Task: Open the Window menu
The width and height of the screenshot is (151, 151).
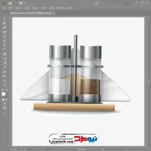Action: point(61,8)
